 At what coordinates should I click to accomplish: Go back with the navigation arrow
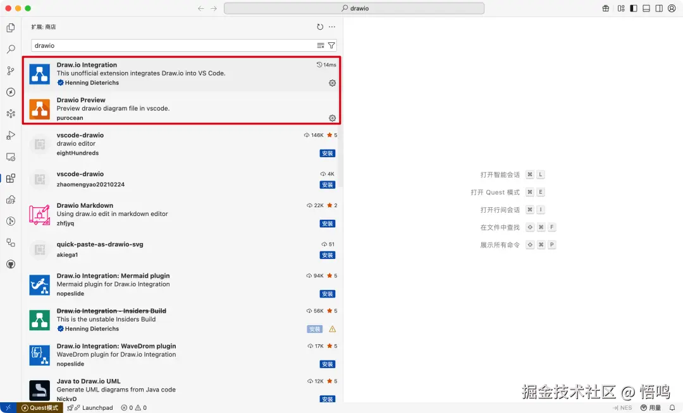pos(201,8)
